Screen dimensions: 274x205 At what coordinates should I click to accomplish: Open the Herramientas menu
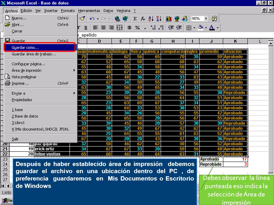coord(89,11)
